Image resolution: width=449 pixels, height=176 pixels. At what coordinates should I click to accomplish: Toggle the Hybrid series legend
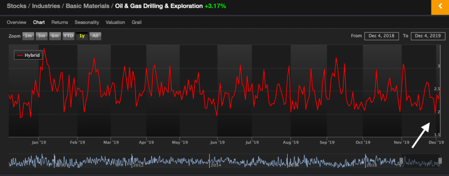[29, 55]
